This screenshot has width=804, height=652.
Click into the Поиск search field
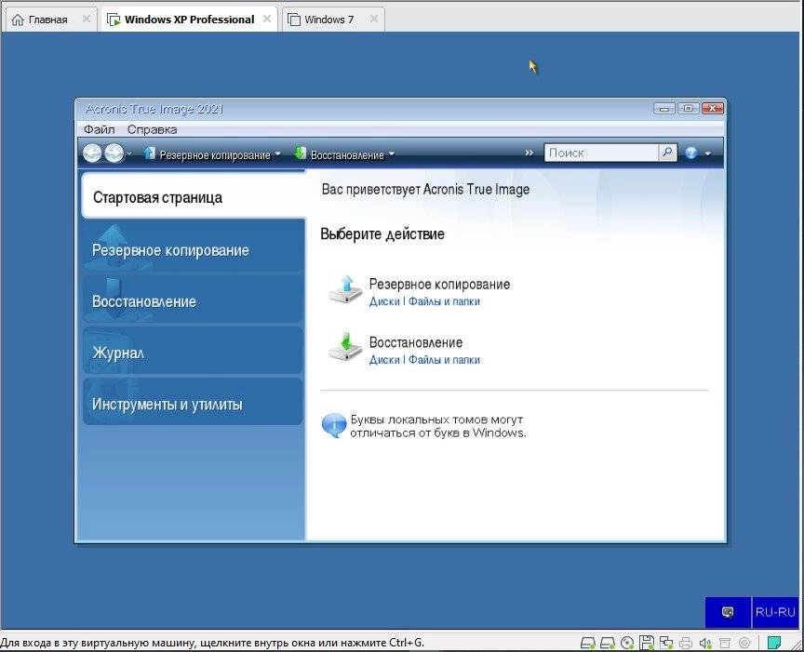click(601, 153)
